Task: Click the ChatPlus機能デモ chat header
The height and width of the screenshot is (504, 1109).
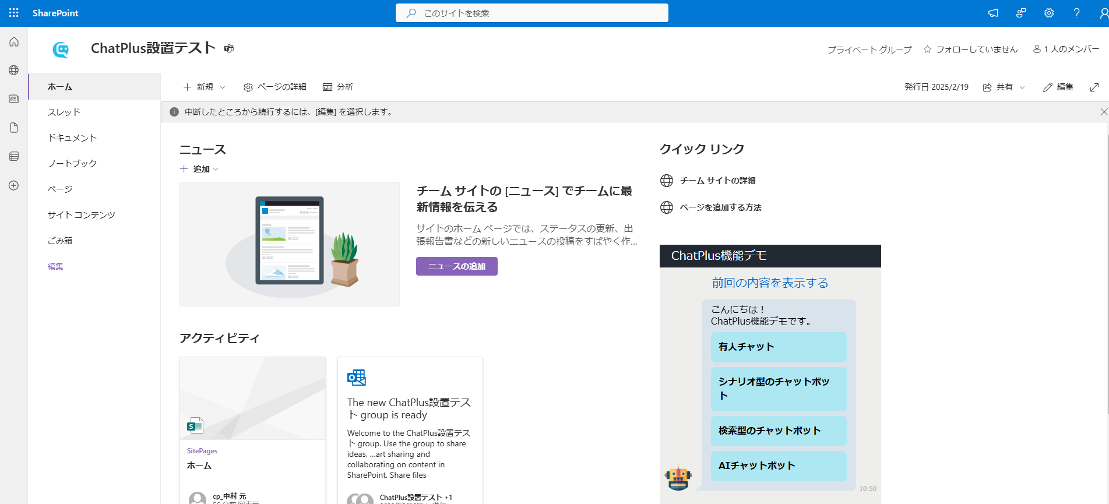Action: coord(770,256)
